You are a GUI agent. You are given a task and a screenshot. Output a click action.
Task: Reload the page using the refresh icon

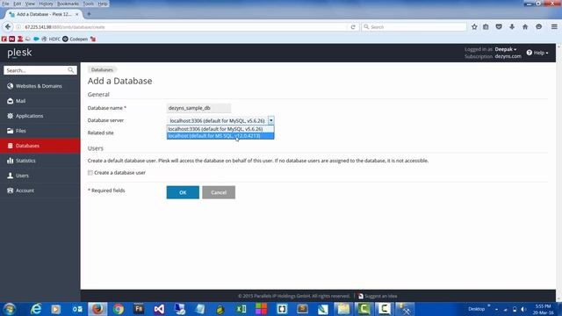click(x=353, y=27)
